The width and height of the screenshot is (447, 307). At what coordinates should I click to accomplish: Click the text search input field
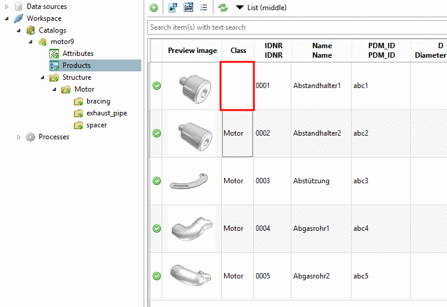297,27
